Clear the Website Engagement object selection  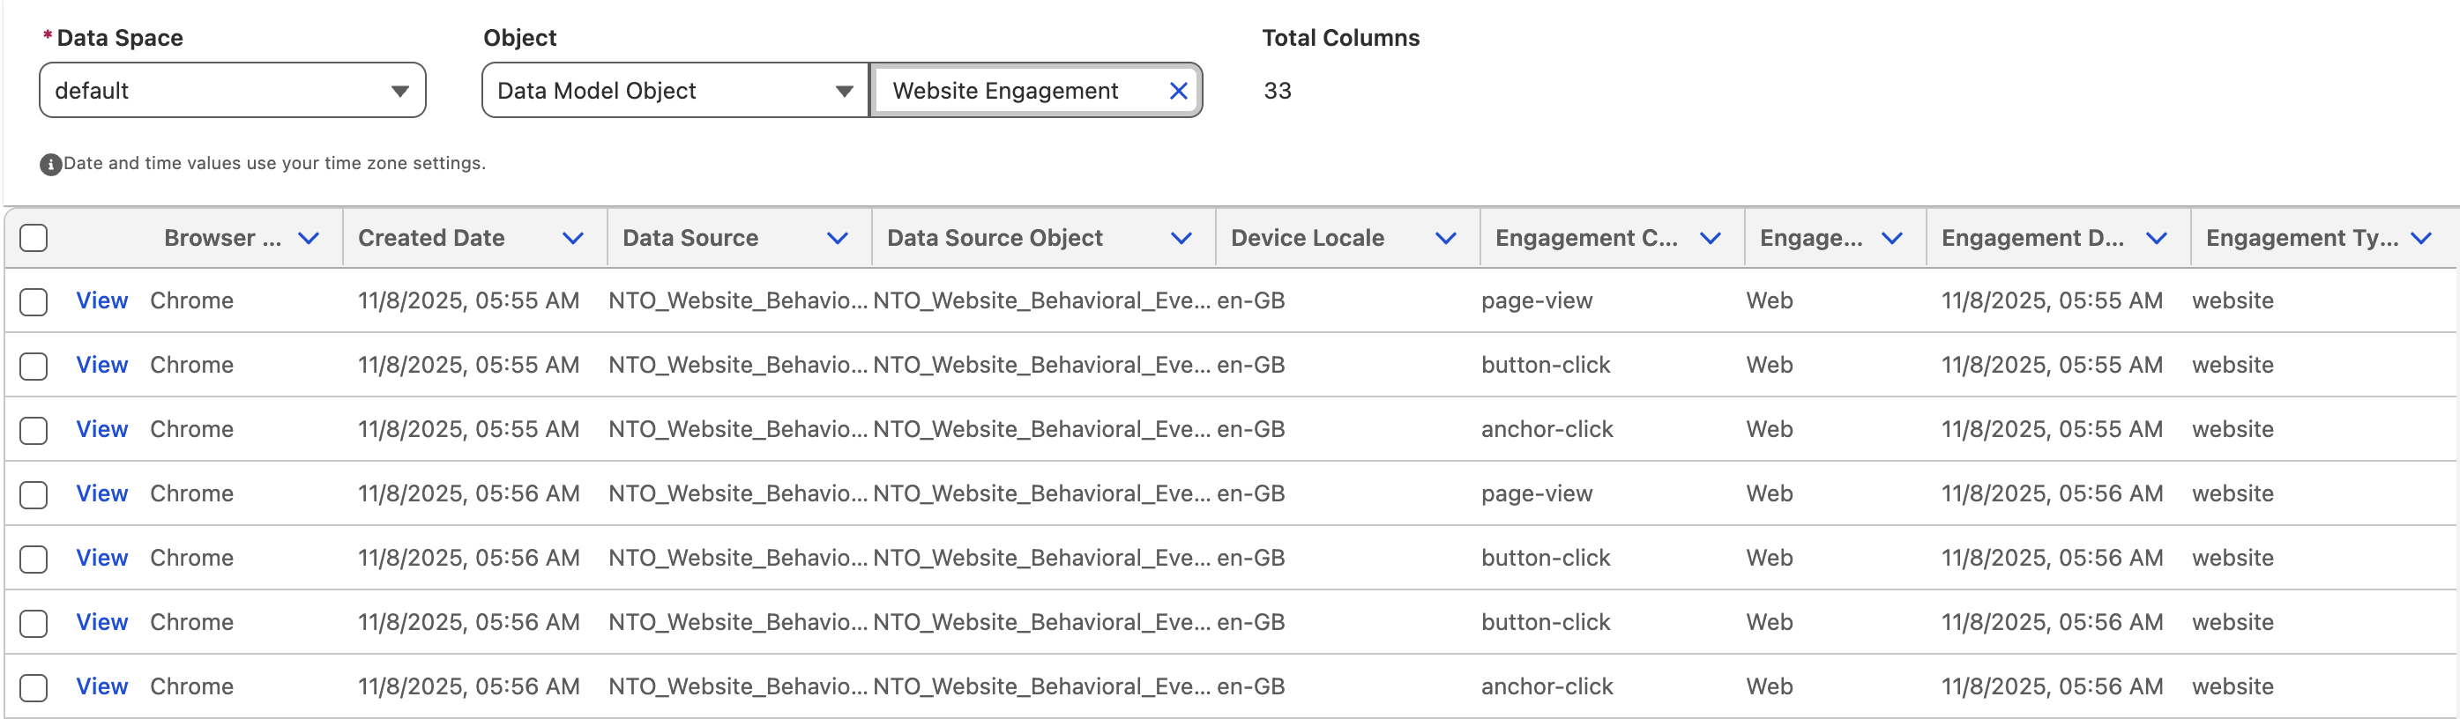pos(1179,91)
